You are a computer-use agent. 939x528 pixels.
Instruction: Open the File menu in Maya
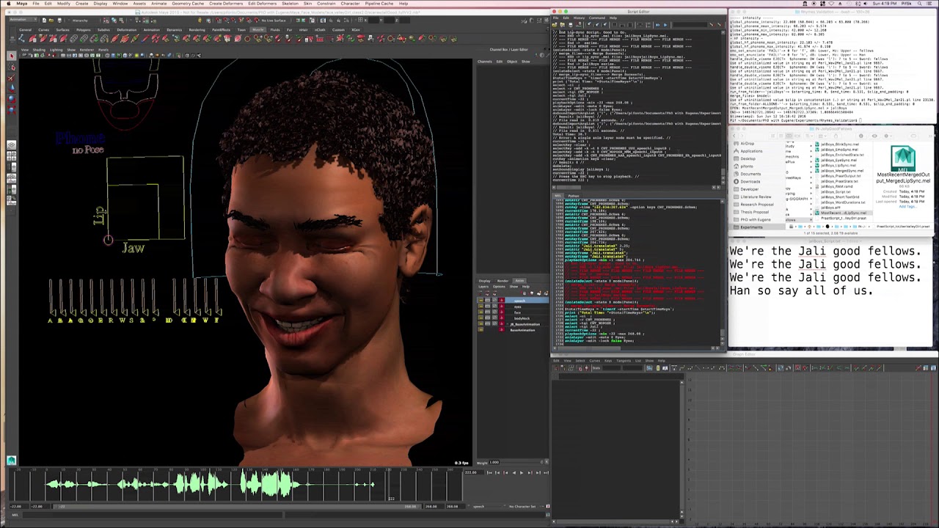pos(35,4)
